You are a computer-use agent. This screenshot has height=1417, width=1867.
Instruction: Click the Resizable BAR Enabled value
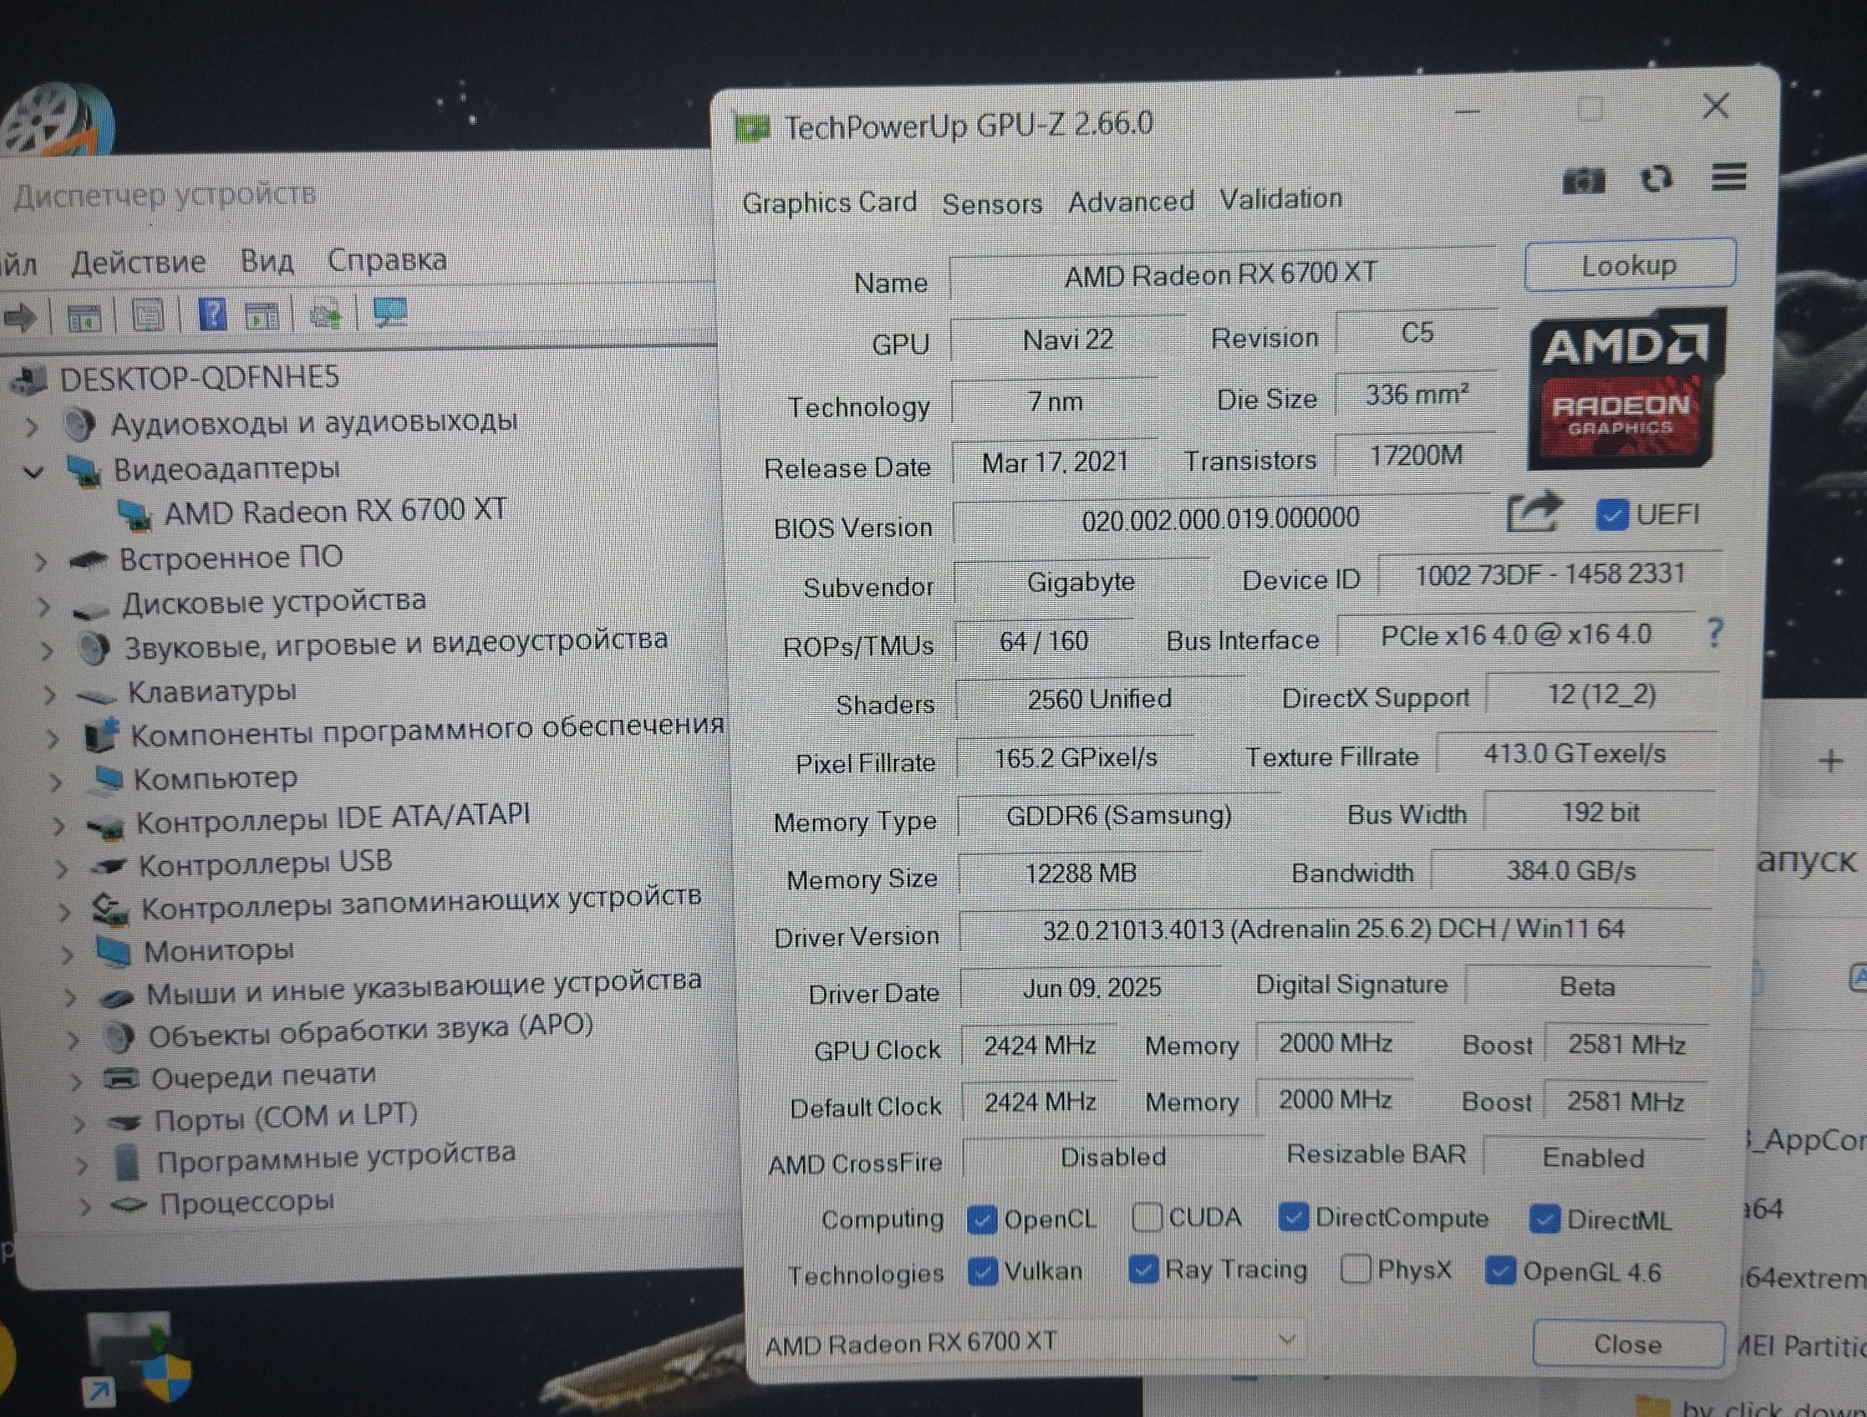point(1594,1158)
